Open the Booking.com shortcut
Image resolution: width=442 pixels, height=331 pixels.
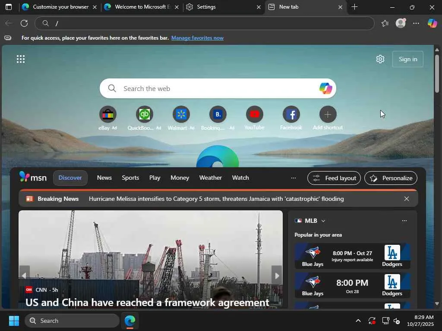click(218, 114)
